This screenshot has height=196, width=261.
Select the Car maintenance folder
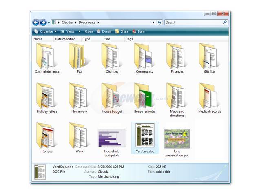click(x=47, y=58)
